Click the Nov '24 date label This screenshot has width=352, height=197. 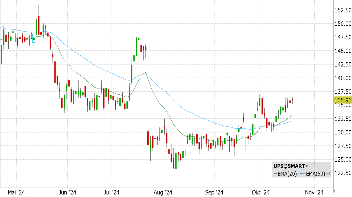coord(314,192)
